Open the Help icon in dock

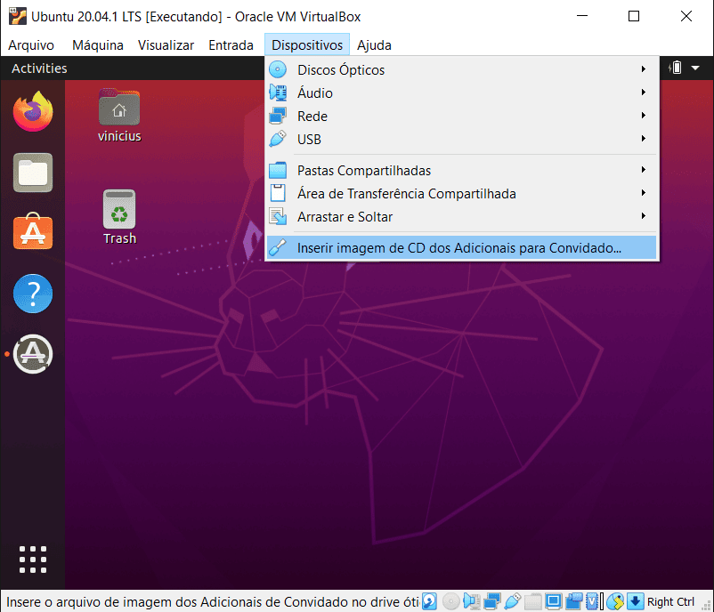[33, 294]
